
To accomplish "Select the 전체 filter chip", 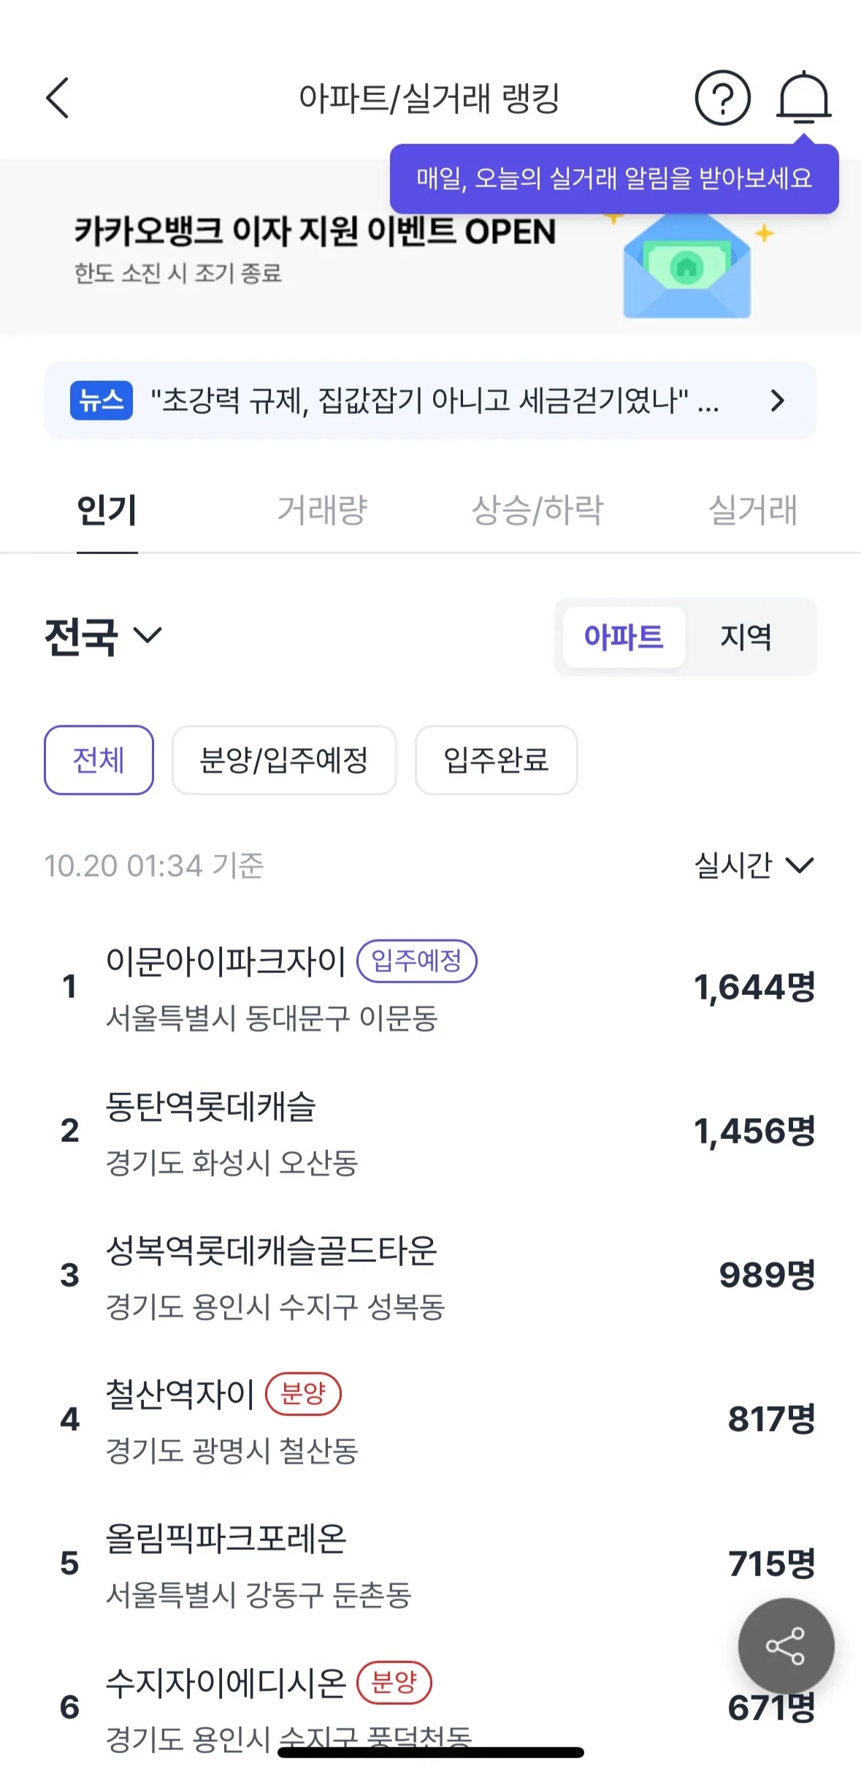I will tap(99, 760).
